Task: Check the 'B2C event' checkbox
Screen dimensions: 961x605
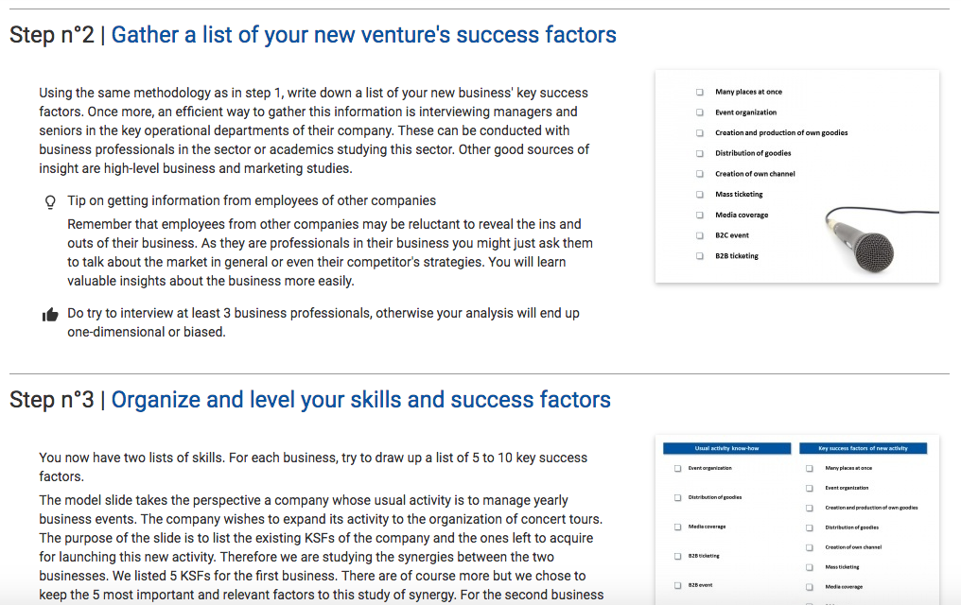Action: pyautogui.click(x=699, y=235)
